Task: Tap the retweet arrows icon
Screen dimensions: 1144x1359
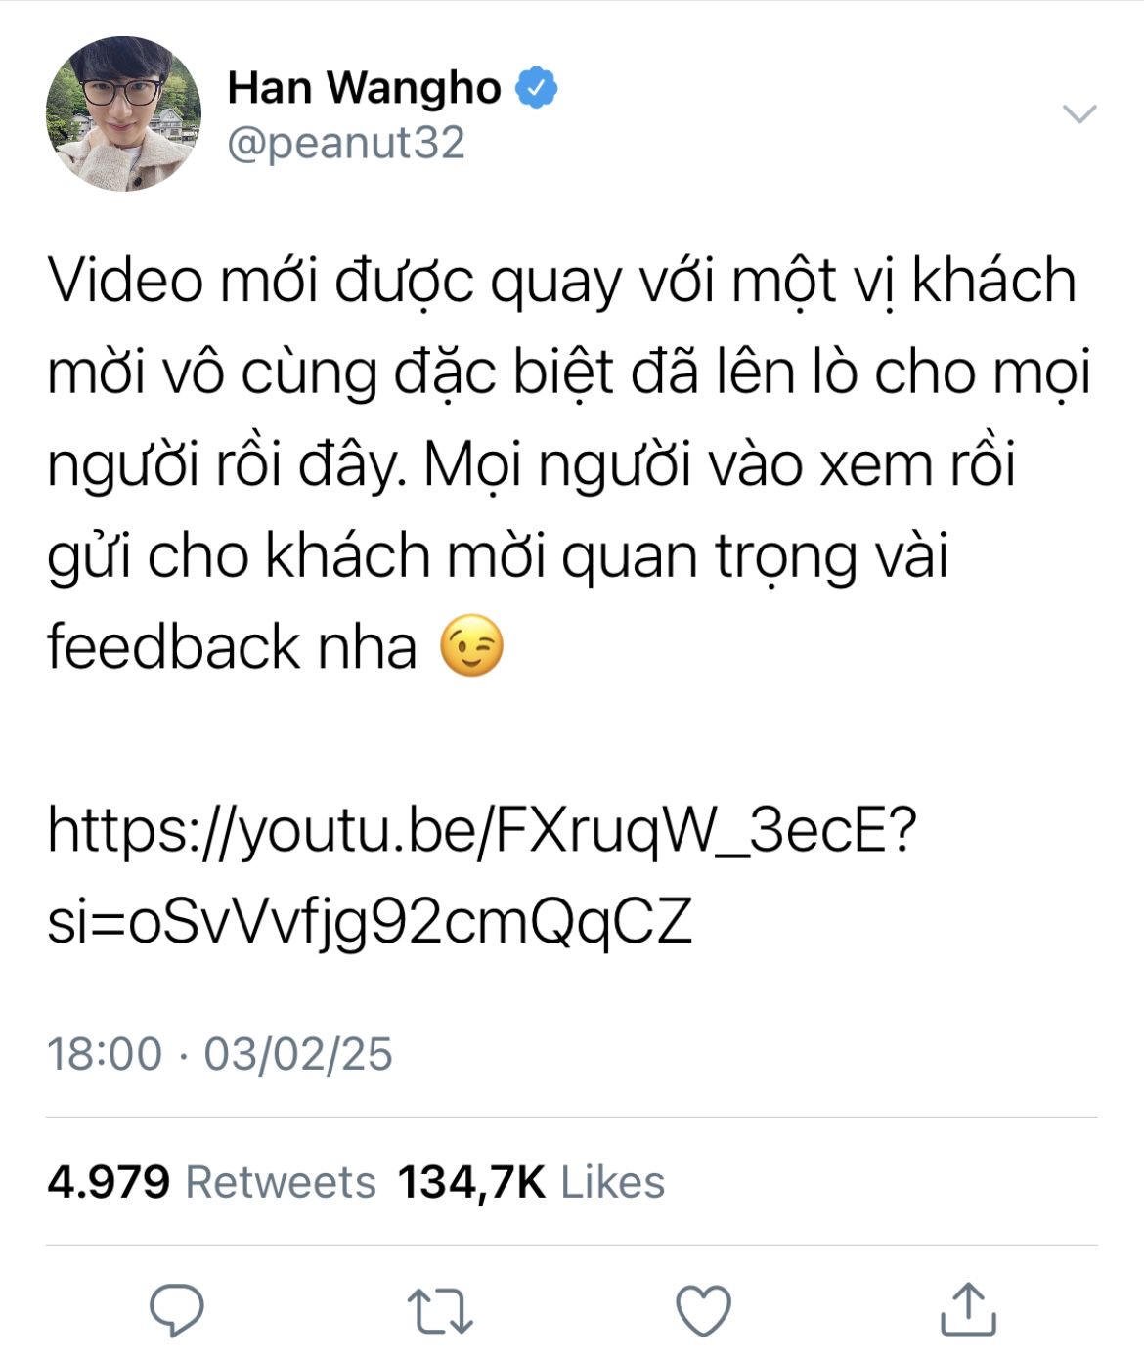Action: [x=440, y=1311]
